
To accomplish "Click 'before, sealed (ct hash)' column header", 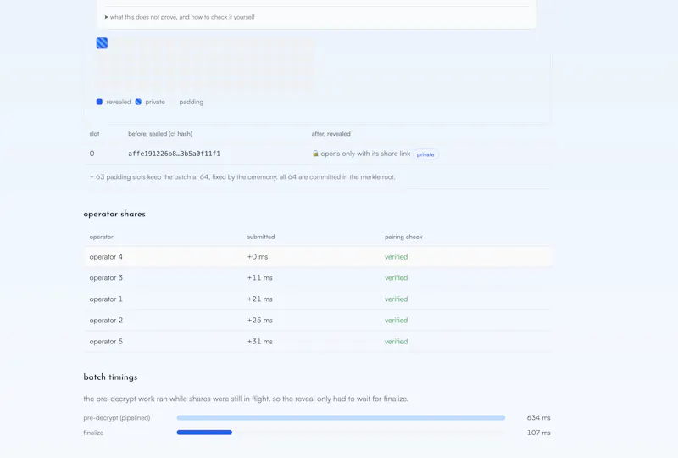I will pyautogui.click(x=160, y=134).
